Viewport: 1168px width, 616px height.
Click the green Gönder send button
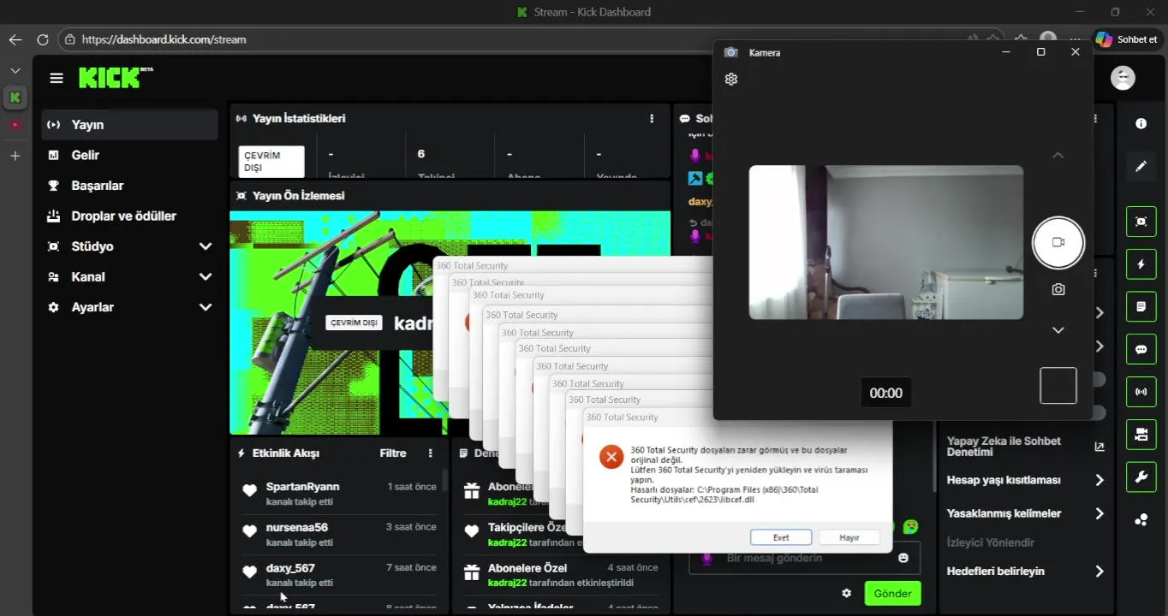point(892,593)
